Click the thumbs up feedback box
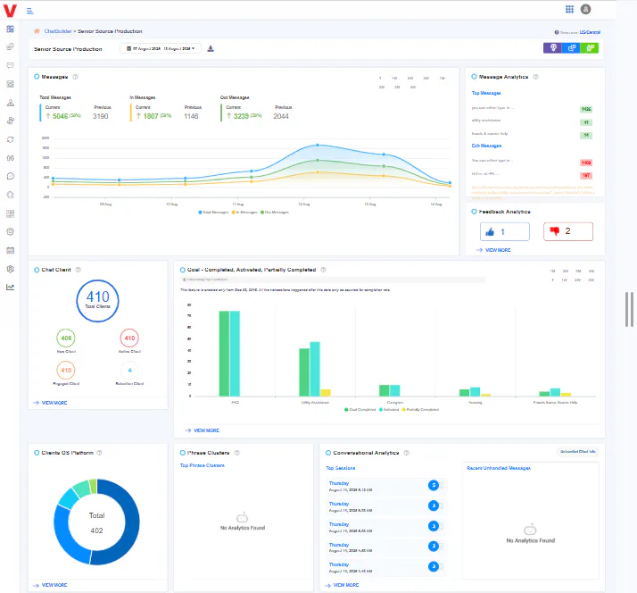Image resolution: width=637 pixels, height=593 pixels. coord(505,232)
